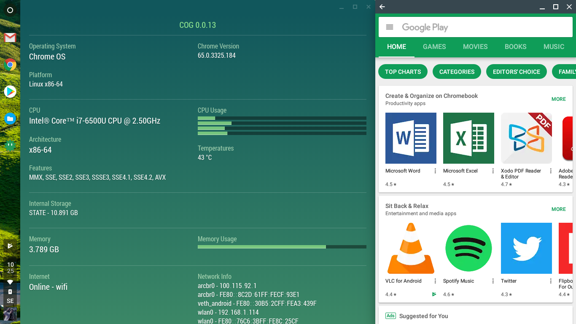This screenshot has height=324, width=576.
Task: Launch Chrome browser from the shelf
Action: [10, 65]
